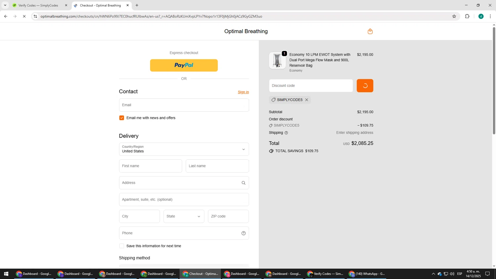Click the Last name field

tap(217, 166)
